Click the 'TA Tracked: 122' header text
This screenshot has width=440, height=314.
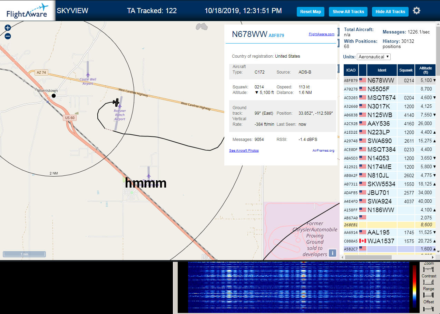pyautogui.click(x=152, y=11)
